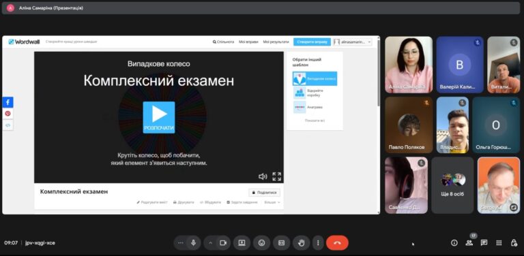
Task: Click Задати завдання link
Action: click(x=242, y=202)
